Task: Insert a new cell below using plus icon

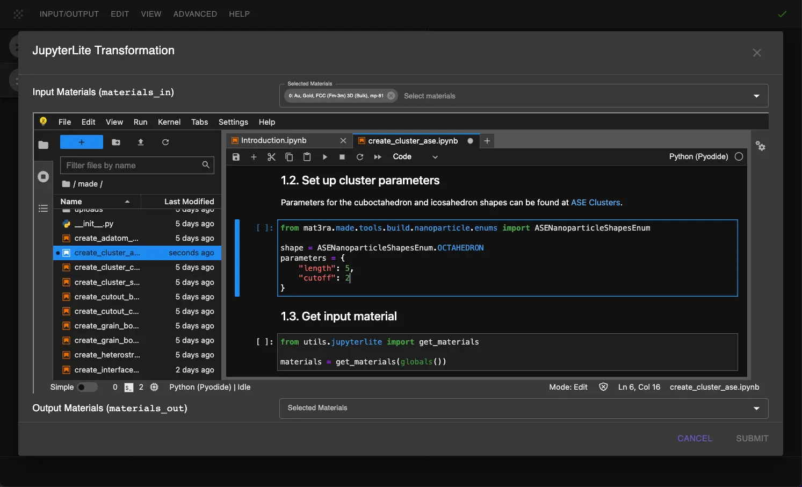Action: point(254,157)
